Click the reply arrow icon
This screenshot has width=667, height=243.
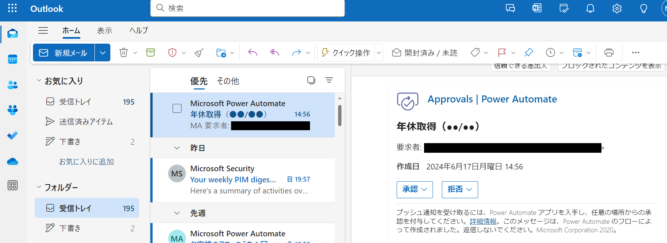(253, 53)
